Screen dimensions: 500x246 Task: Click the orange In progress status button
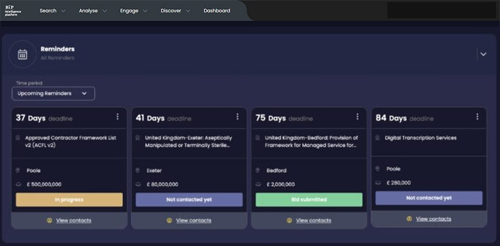coord(69,200)
